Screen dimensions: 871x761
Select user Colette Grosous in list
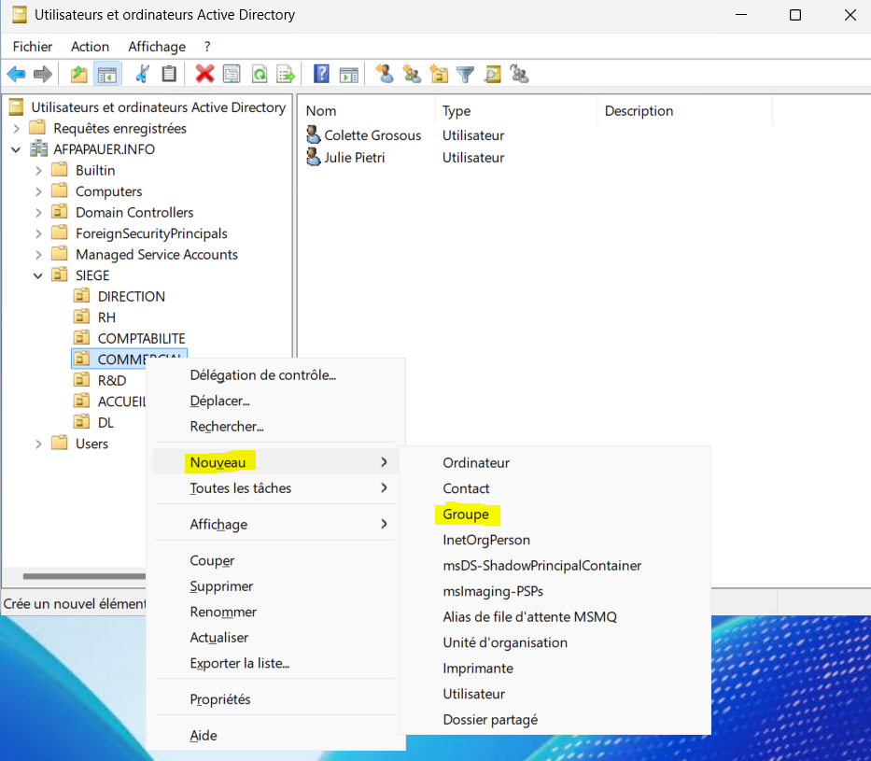372,135
